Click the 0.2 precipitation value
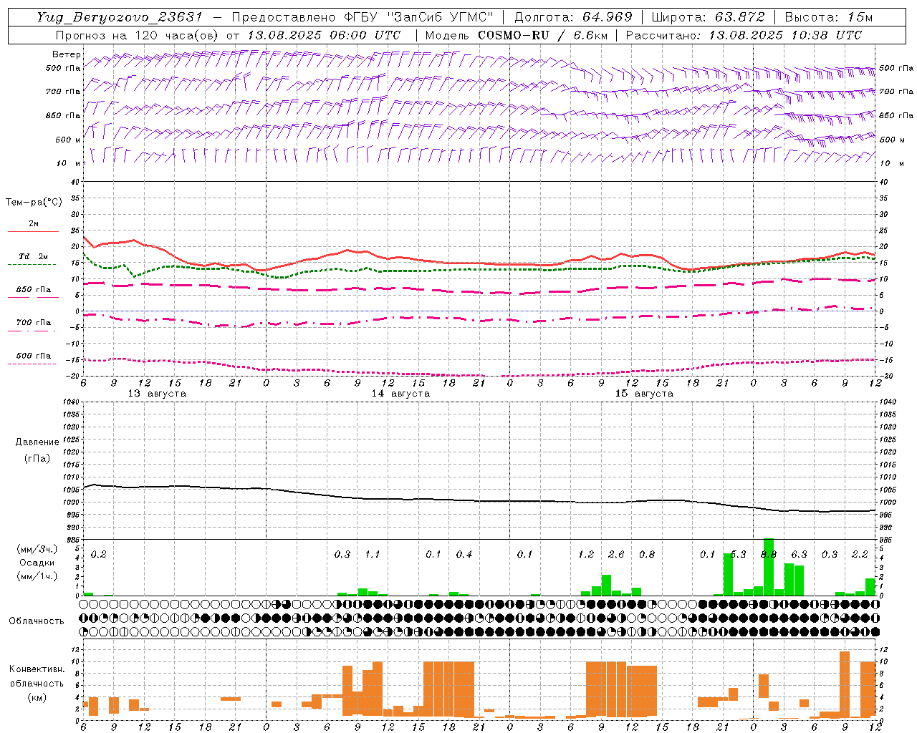 point(99,555)
